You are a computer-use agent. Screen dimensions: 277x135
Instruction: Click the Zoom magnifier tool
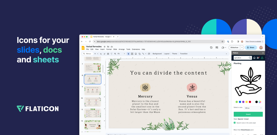(x=115, y=54)
